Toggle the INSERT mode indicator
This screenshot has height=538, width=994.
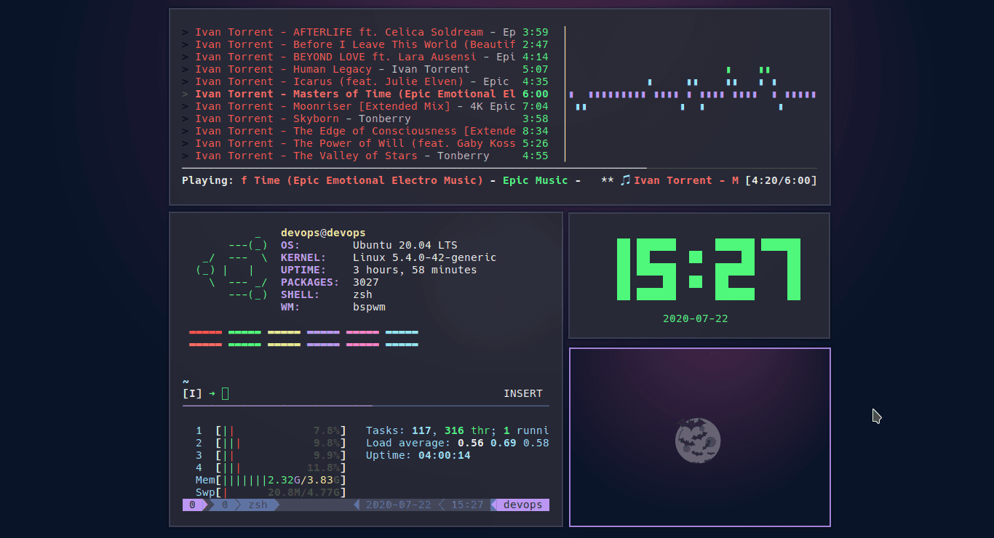point(523,393)
